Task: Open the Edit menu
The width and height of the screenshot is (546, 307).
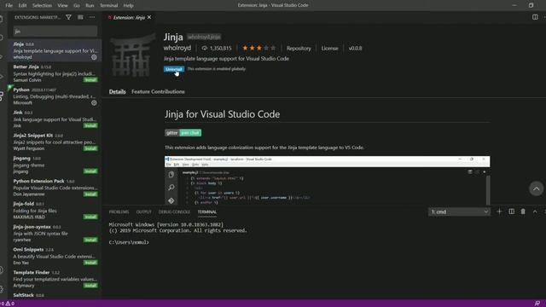Action: 23,5
